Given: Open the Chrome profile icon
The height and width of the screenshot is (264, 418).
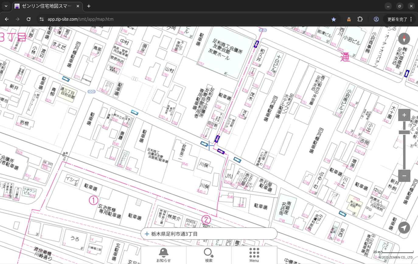Looking at the screenshot, I should pyautogui.click(x=376, y=19).
